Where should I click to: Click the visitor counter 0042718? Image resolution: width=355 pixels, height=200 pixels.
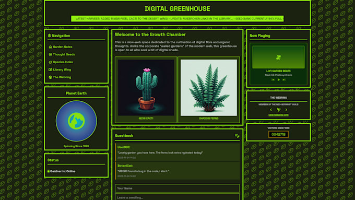[x=278, y=134]
